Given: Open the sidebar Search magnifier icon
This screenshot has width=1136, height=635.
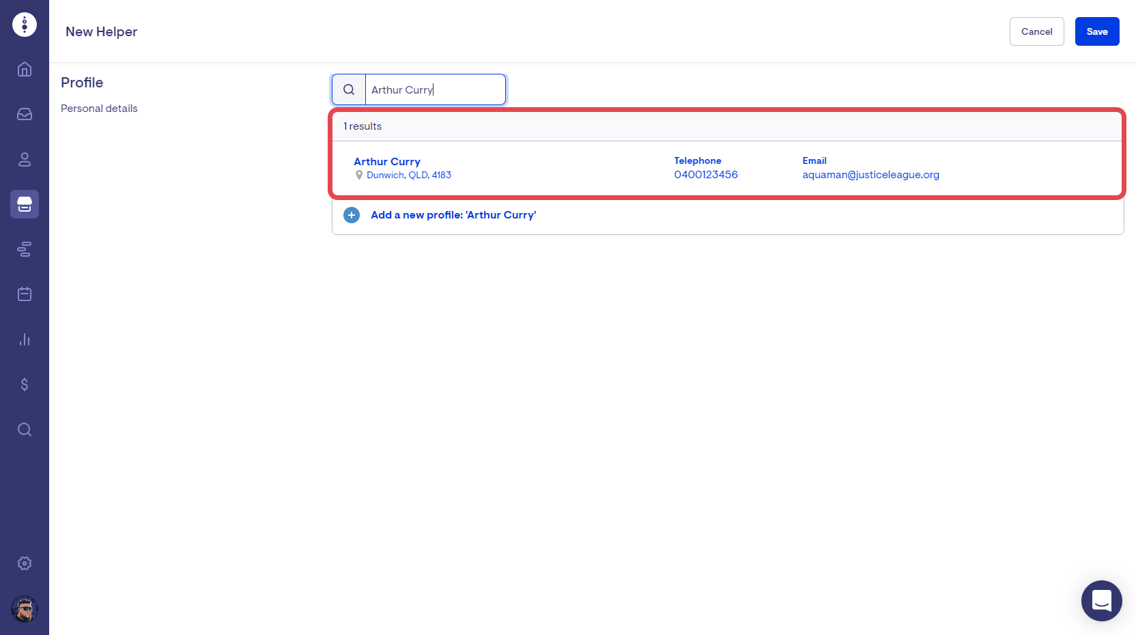Looking at the screenshot, I should coord(25,429).
